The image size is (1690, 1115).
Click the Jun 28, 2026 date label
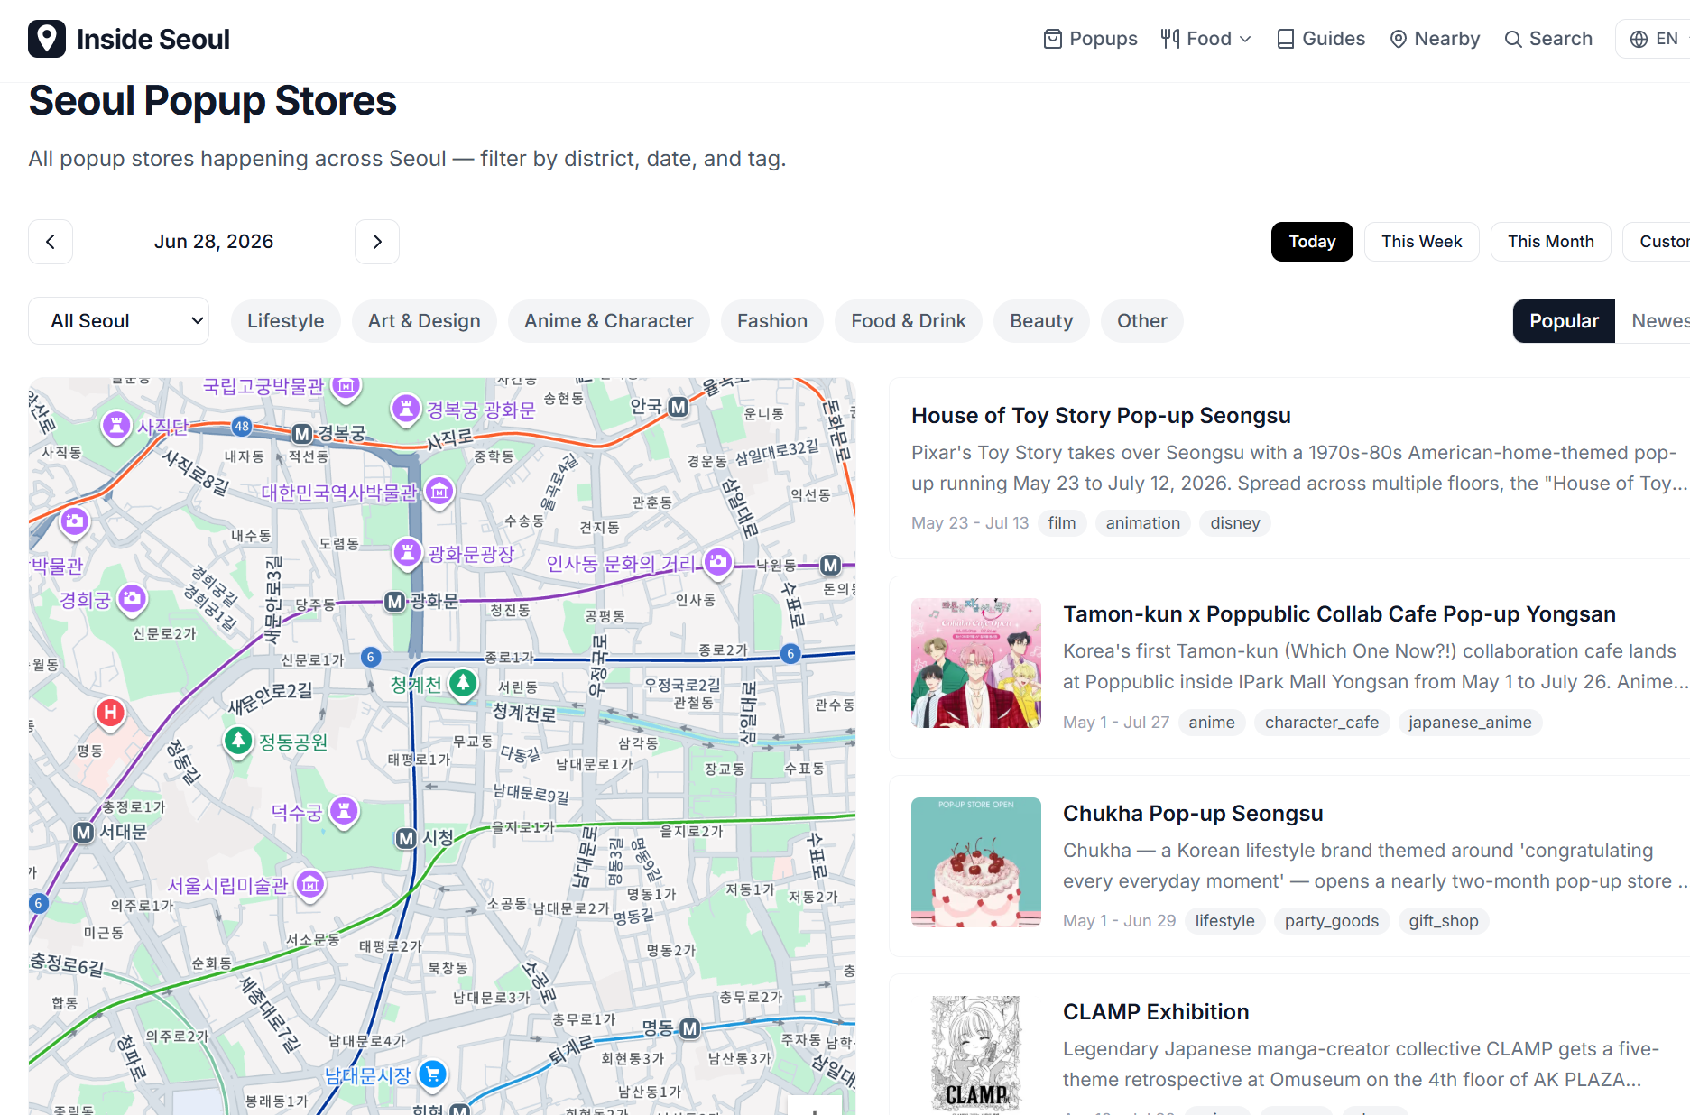[214, 242]
